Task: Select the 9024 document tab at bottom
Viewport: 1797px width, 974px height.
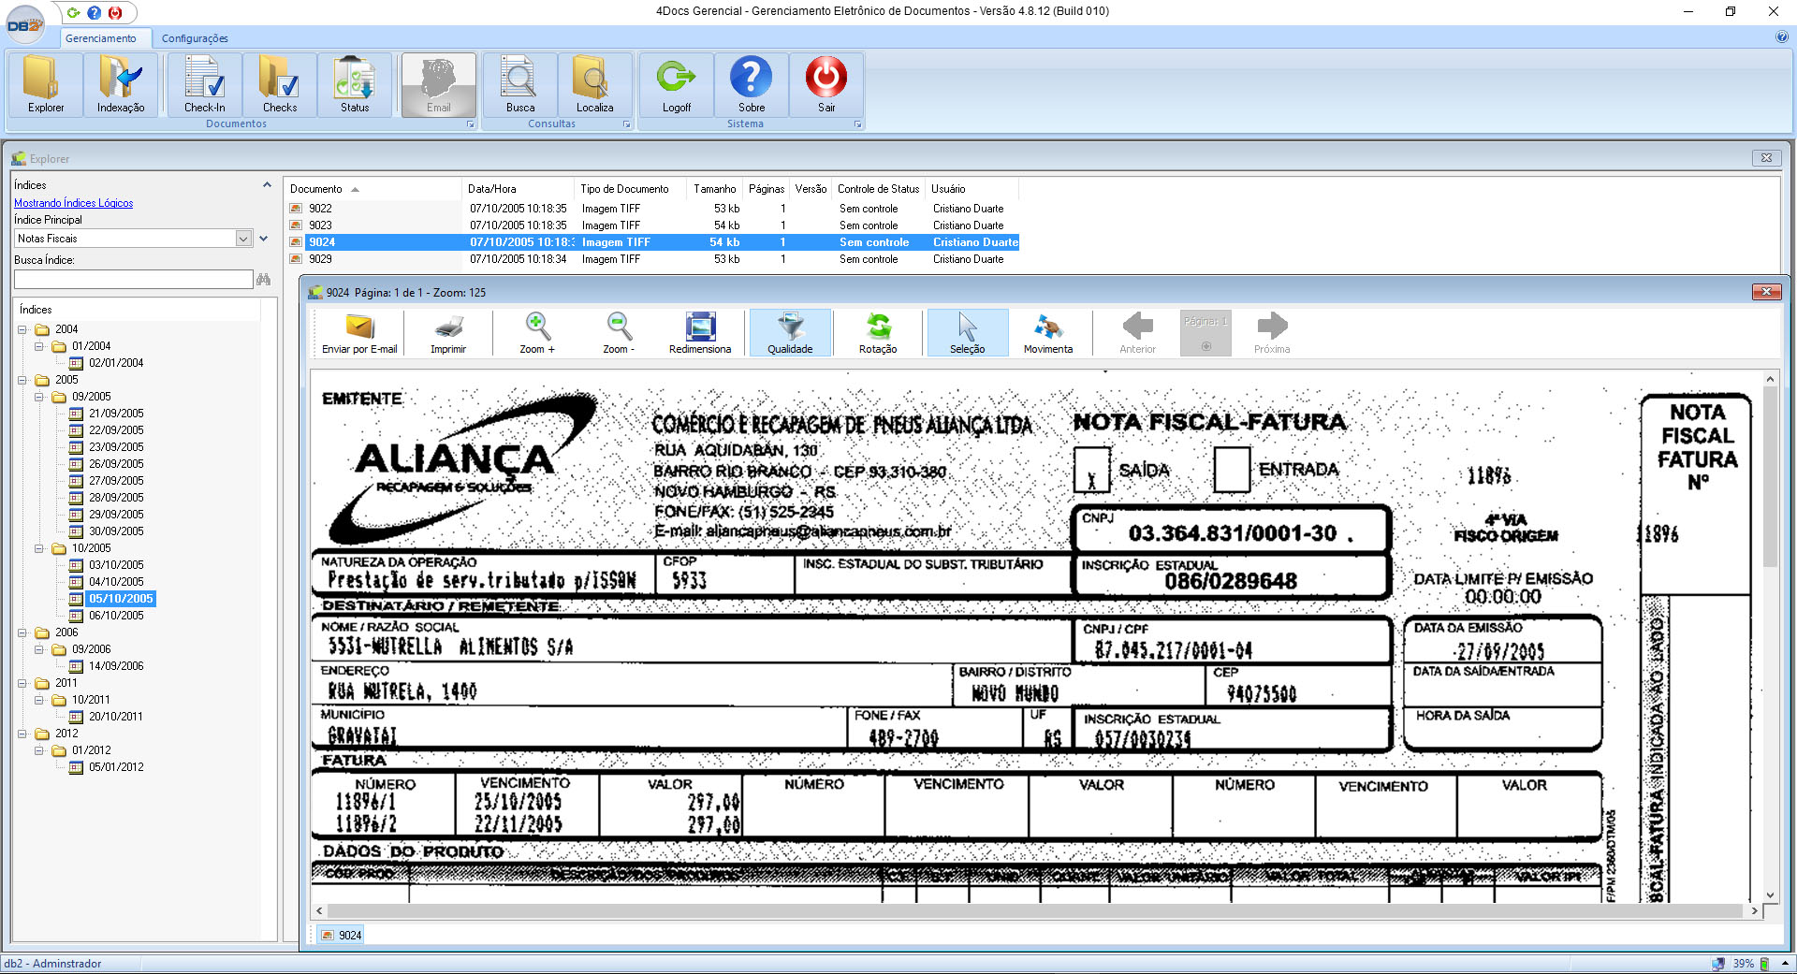Action: pyautogui.click(x=341, y=935)
